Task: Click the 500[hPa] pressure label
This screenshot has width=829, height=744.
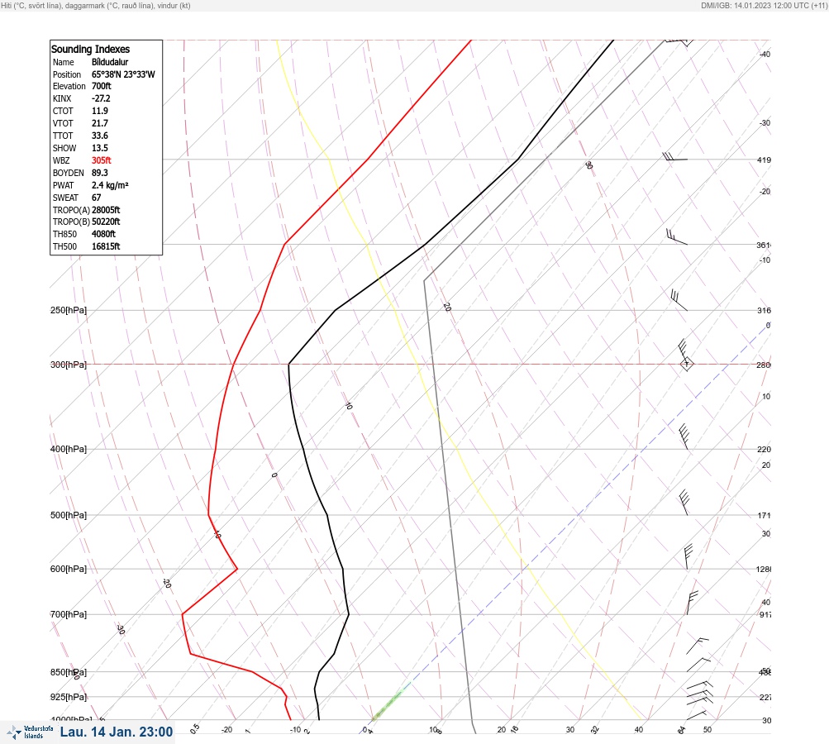Action: click(69, 515)
